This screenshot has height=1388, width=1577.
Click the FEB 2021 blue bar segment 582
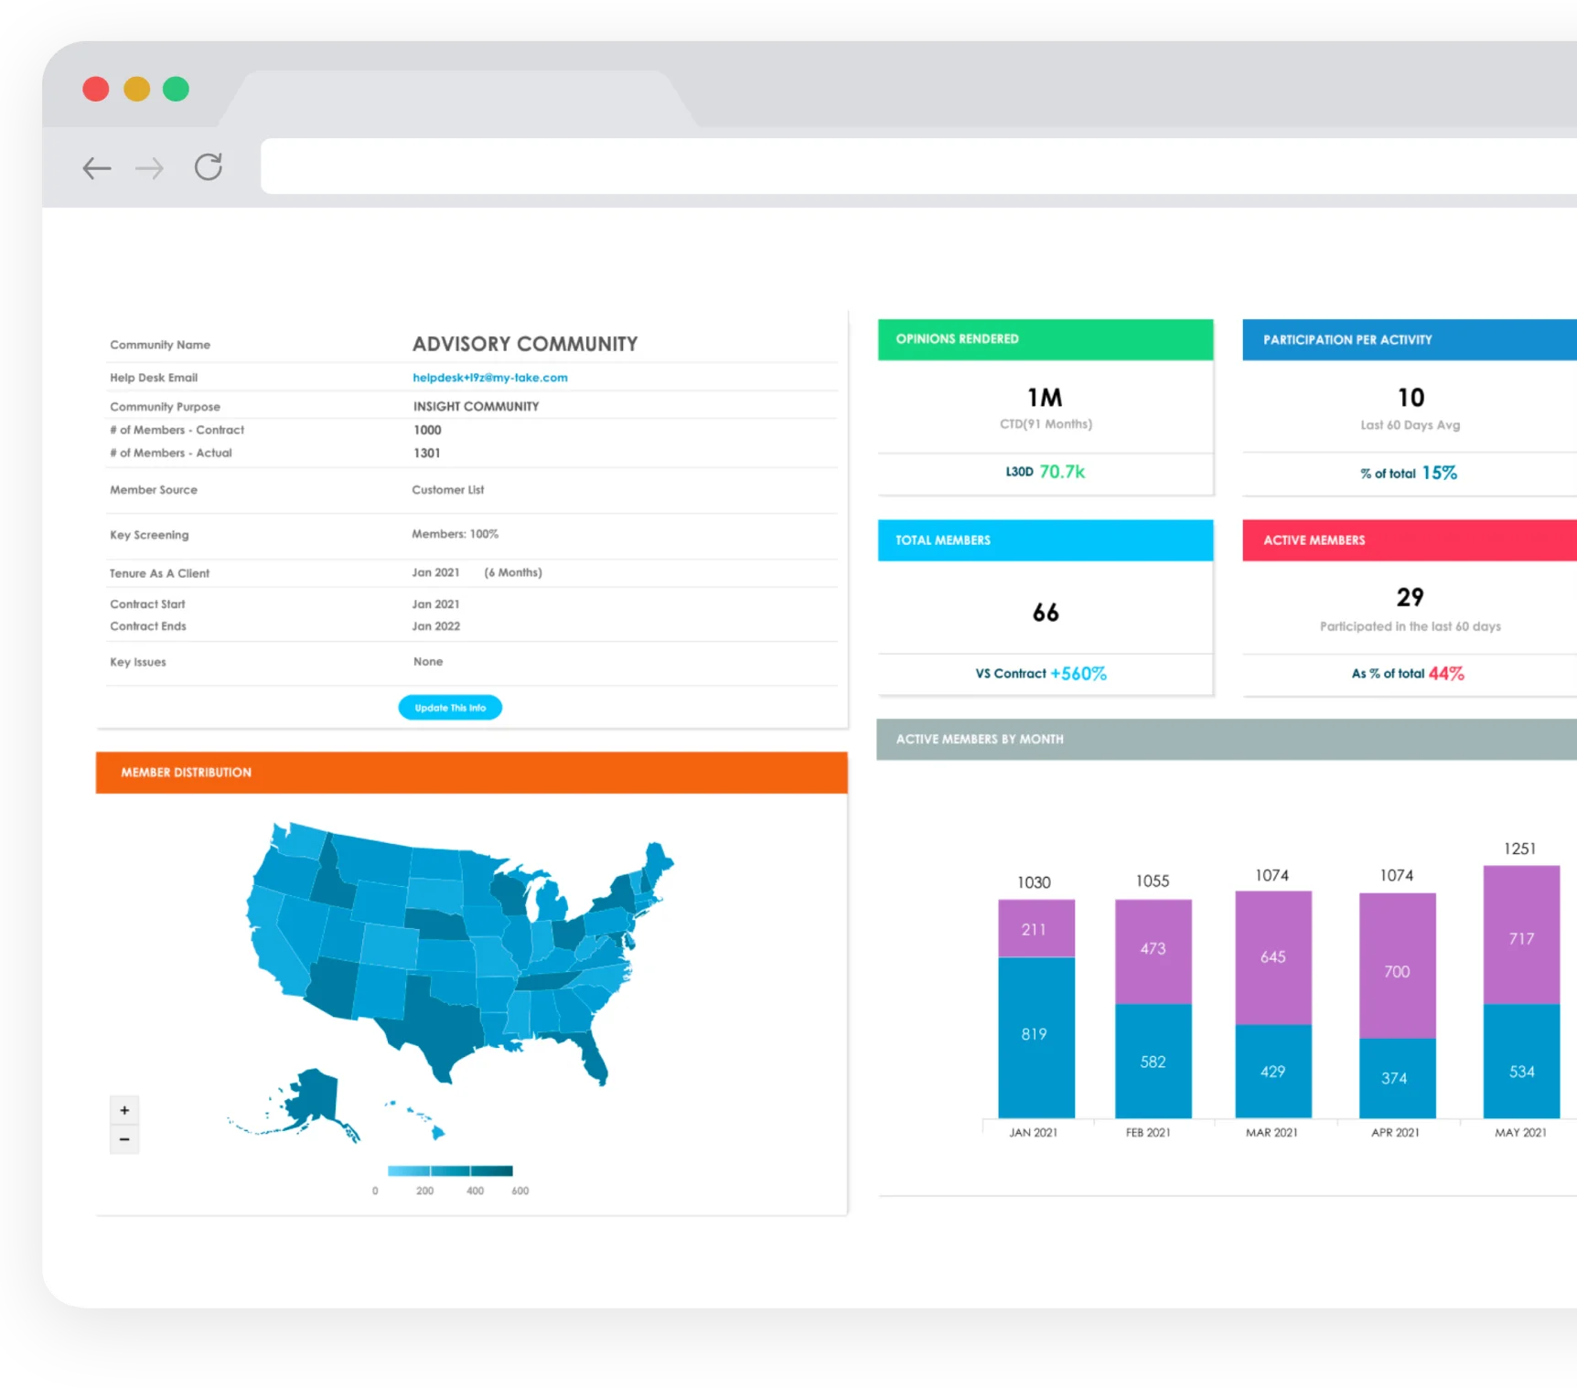tap(1153, 1061)
